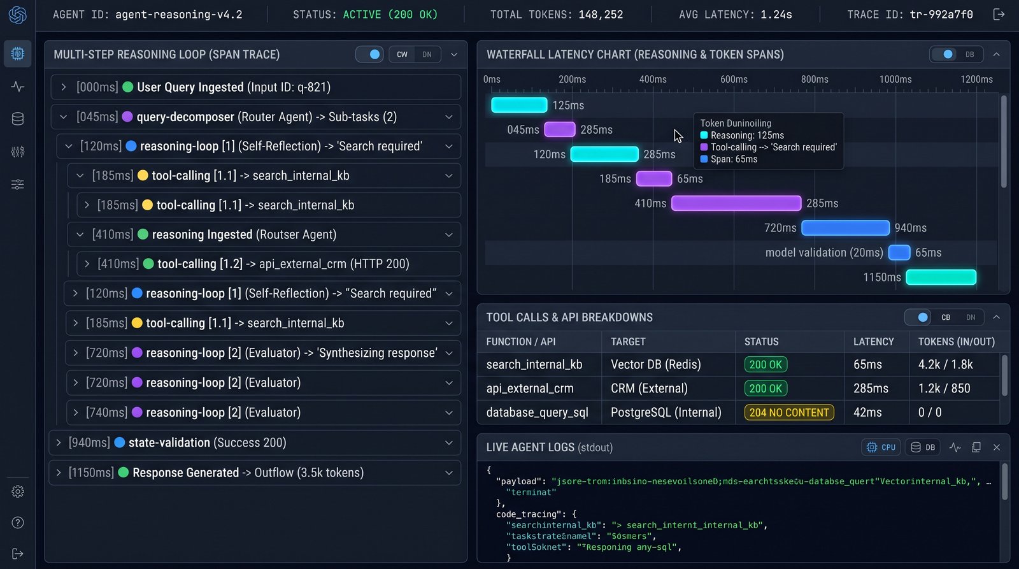
Task: Toggle the Waterfall Latency Chart switch
Action: point(943,54)
